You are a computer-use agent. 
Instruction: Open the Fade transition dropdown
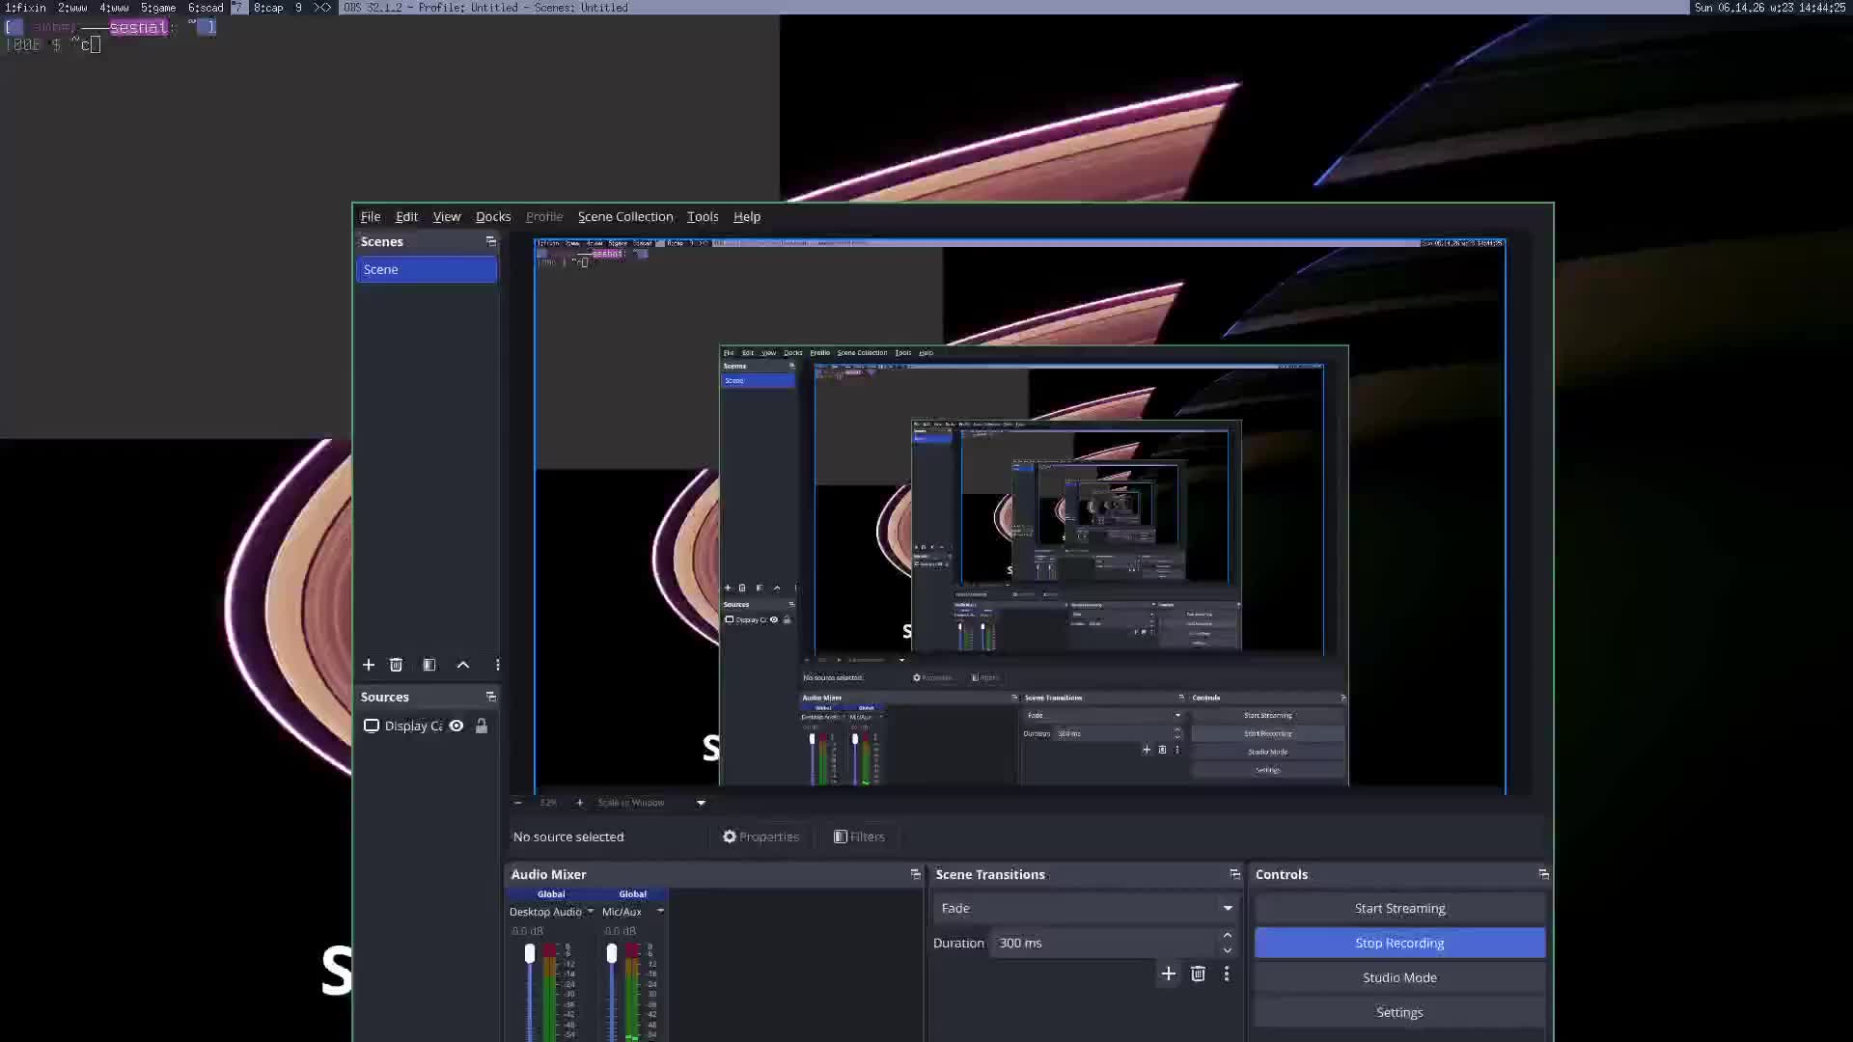(1086, 908)
